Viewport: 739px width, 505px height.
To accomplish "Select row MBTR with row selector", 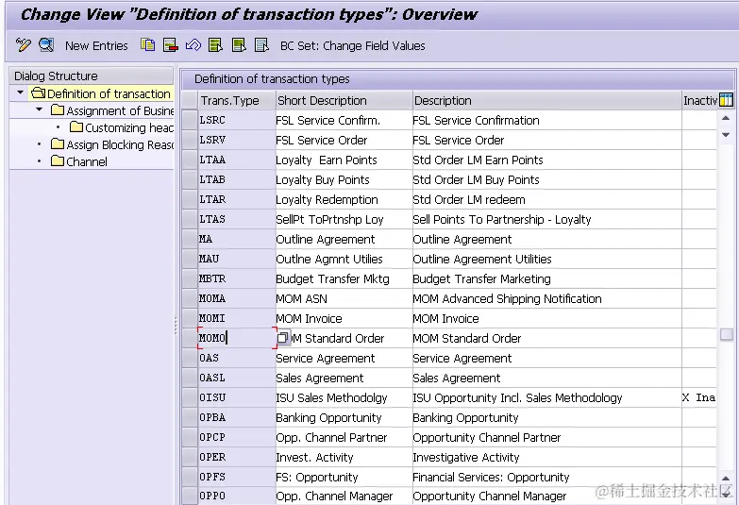I will (190, 278).
